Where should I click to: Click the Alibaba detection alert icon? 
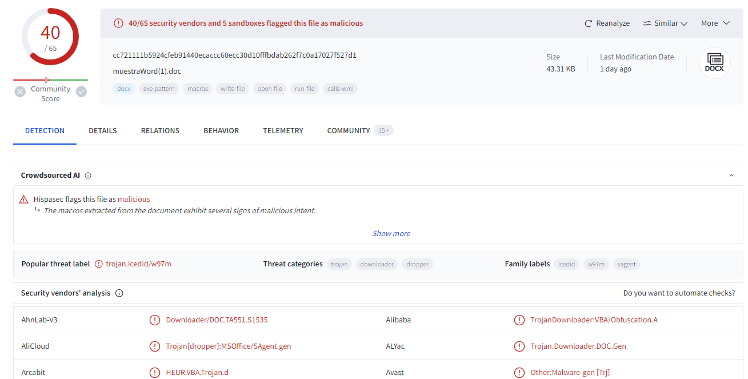tap(519, 320)
